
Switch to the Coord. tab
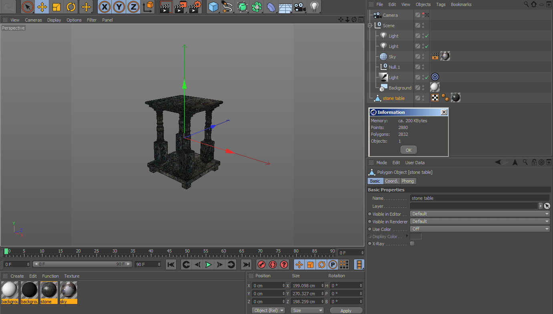tap(391, 181)
